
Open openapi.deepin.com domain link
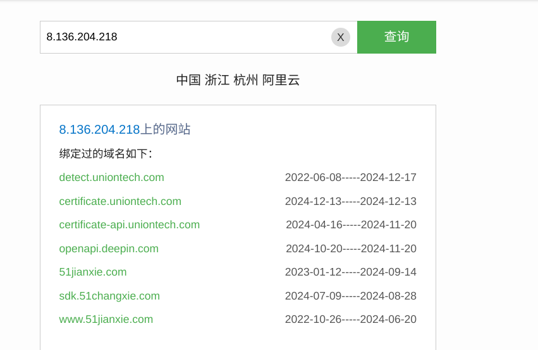pyautogui.click(x=109, y=248)
